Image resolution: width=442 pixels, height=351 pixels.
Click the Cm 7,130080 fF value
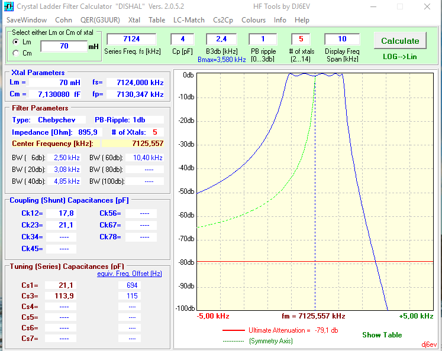click(x=55, y=95)
